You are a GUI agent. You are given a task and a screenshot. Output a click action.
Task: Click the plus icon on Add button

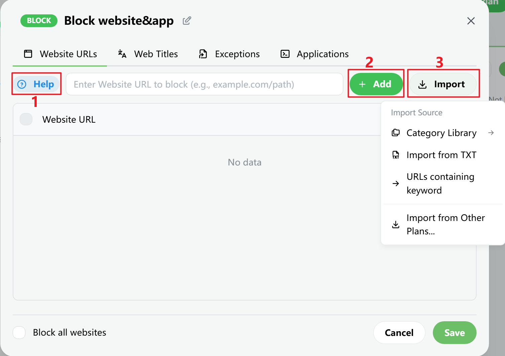click(x=362, y=84)
